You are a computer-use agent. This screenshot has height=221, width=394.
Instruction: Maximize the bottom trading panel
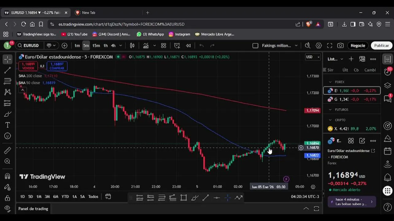(x=316, y=209)
